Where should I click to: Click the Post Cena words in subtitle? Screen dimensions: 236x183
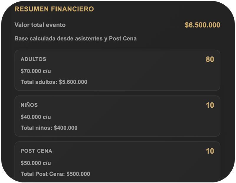(123, 38)
